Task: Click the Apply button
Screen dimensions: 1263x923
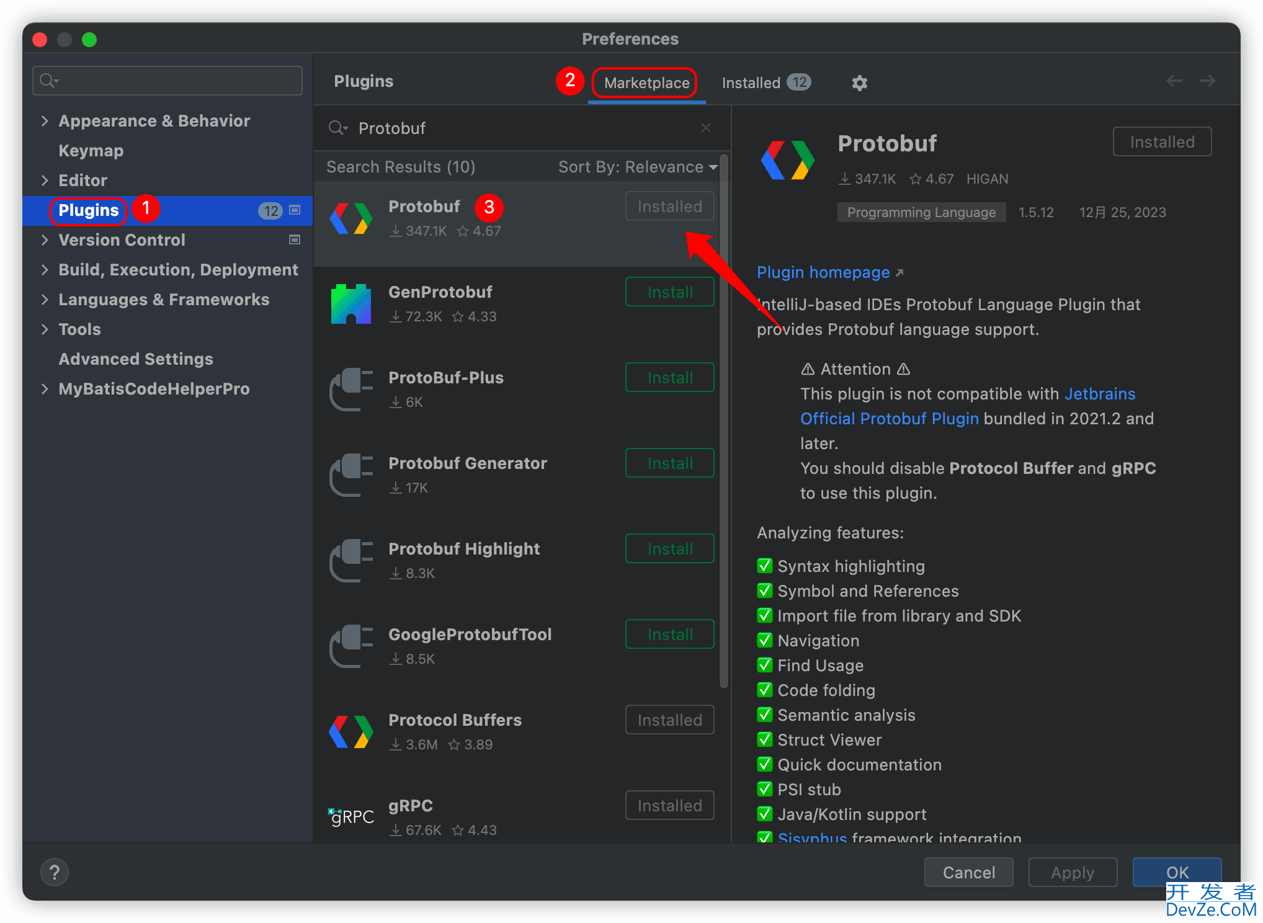Action: point(1073,872)
